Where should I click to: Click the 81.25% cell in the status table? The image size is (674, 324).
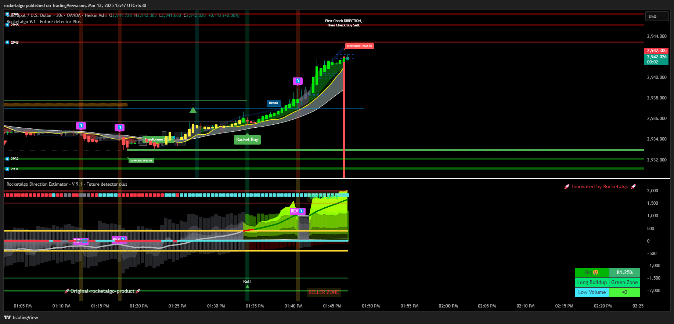[624, 272]
